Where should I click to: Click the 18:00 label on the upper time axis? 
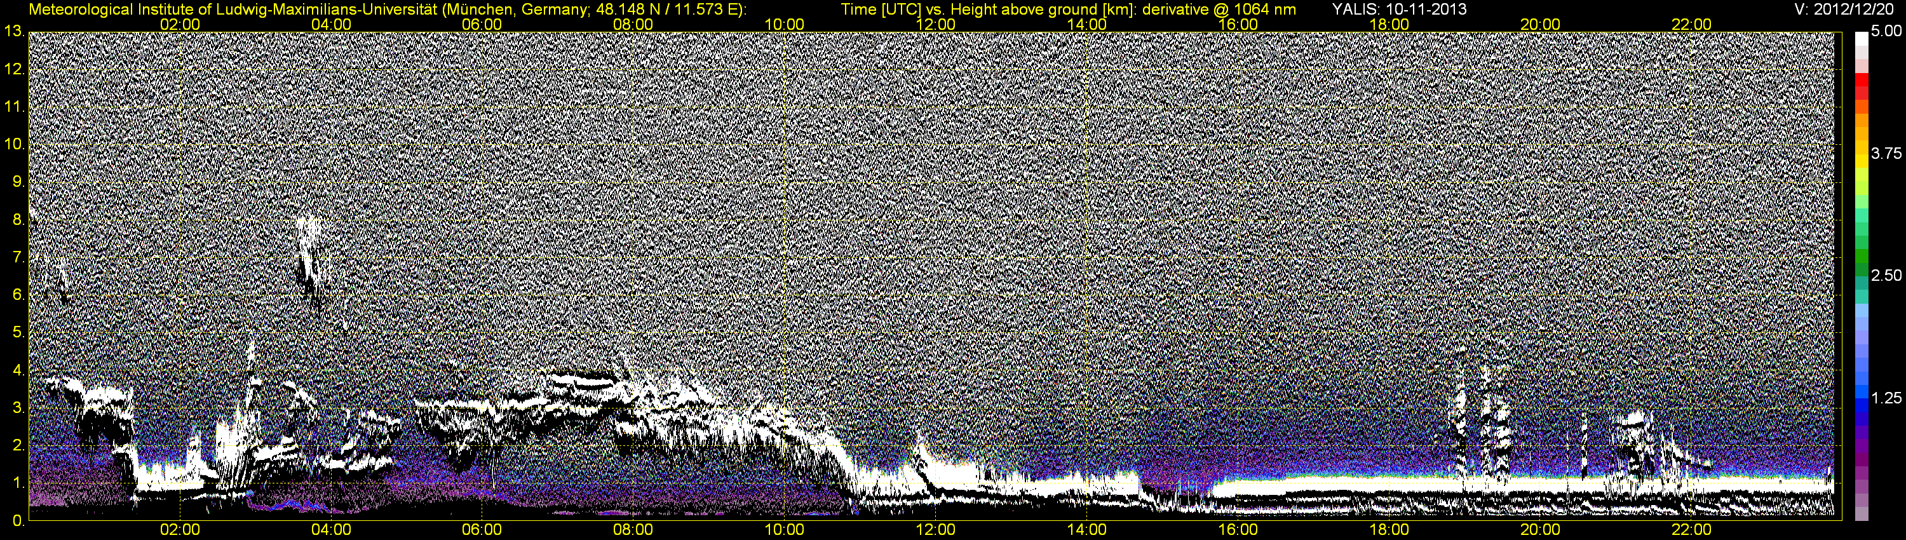point(1389,24)
